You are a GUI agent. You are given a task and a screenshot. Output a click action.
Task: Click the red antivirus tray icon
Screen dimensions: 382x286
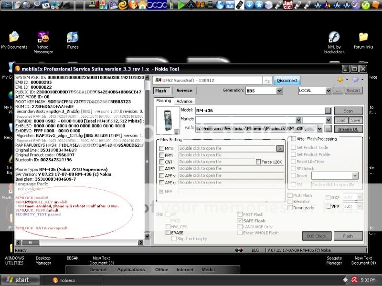[354, 280]
